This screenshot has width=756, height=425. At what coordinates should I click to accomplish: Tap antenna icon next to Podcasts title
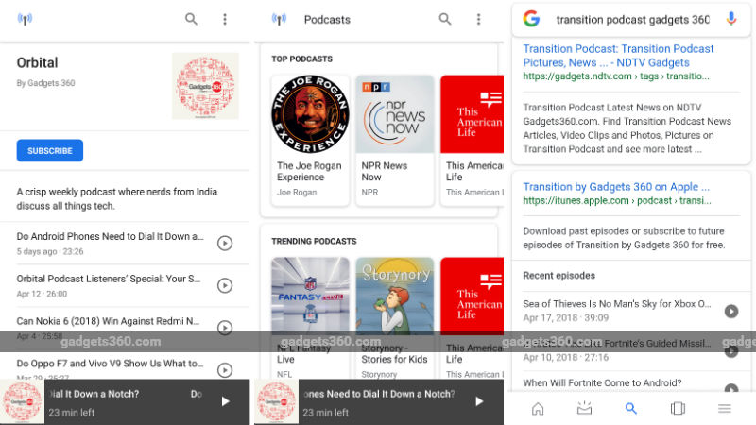pyautogui.click(x=279, y=19)
